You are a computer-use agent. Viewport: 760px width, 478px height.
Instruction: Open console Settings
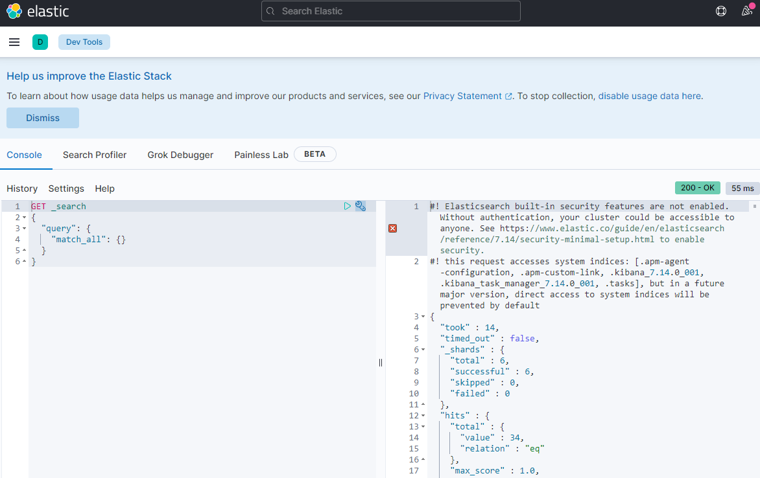coord(66,188)
